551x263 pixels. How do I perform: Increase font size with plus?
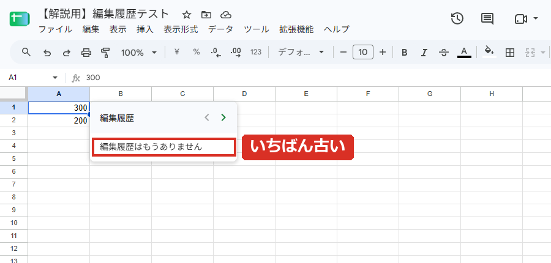pyautogui.click(x=383, y=53)
